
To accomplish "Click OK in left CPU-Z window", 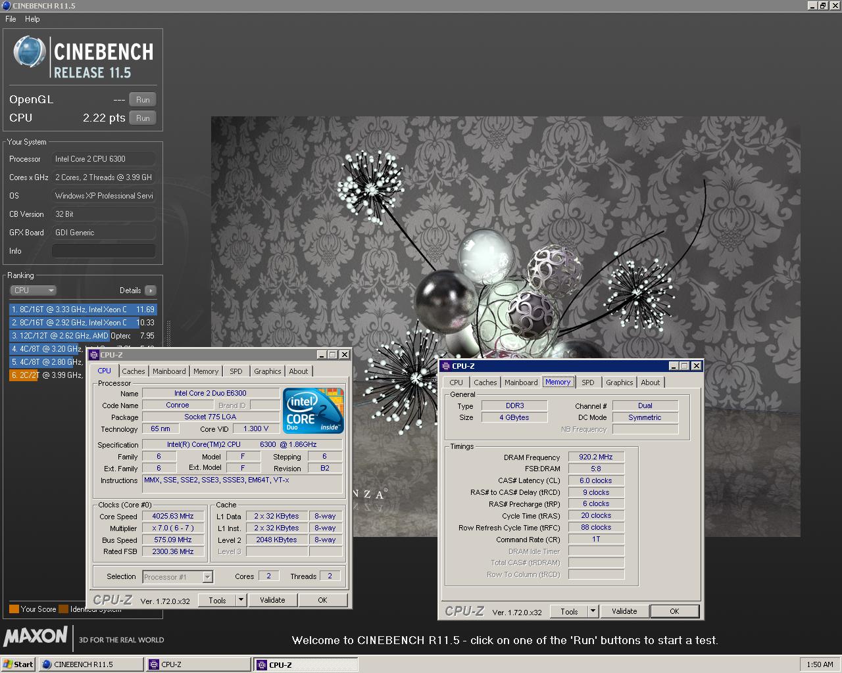I will (x=322, y=600).
